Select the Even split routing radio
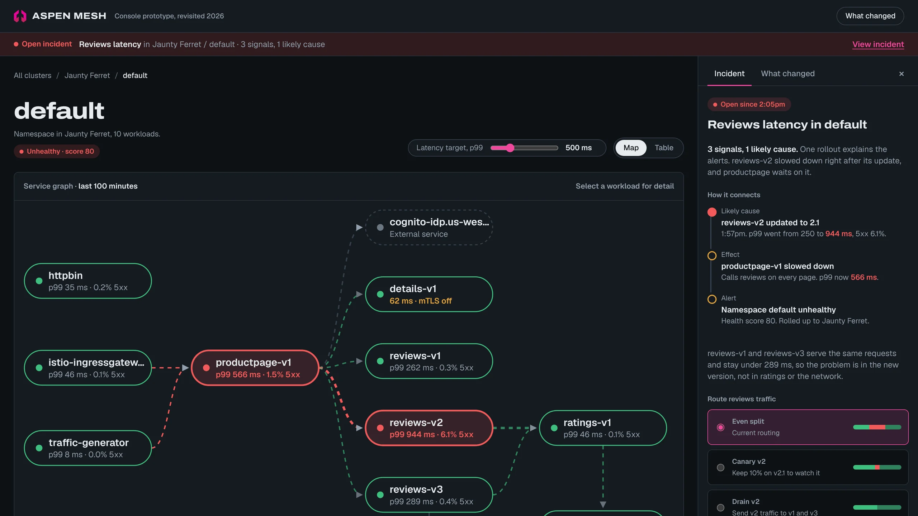Viewport: 918px width, 516px height. [720, 427]
